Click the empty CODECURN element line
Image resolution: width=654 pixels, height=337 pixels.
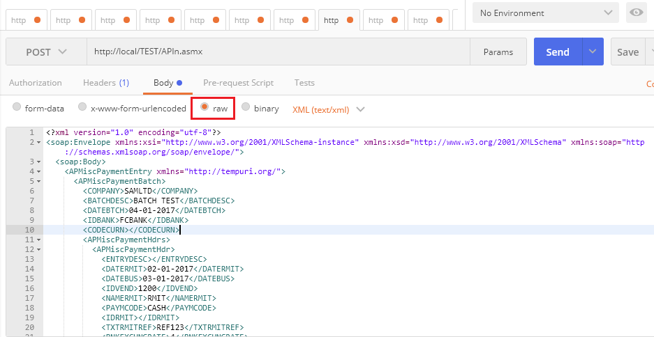pos(131,230)
